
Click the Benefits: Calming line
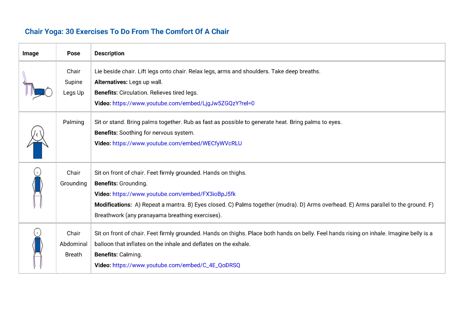point(118,255)
